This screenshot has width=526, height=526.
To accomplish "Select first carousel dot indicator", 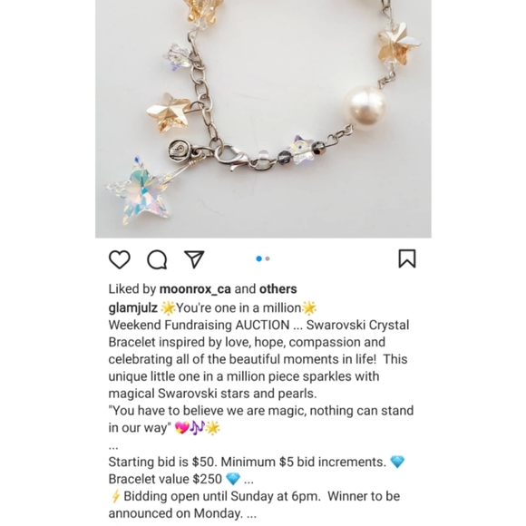I will click(259, 258).
